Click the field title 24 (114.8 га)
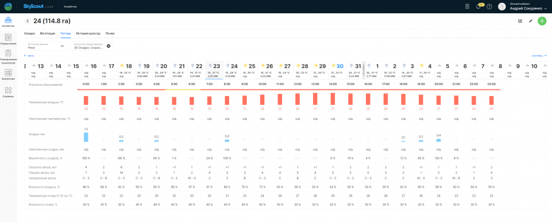This screenshot has width=552, height=222. [52, 21]
